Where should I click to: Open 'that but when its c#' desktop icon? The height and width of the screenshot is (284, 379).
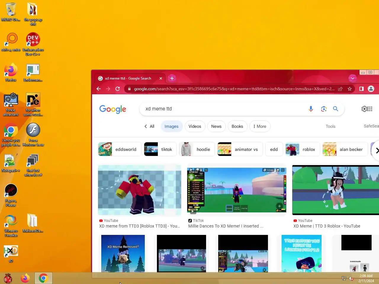pos(33,165)
